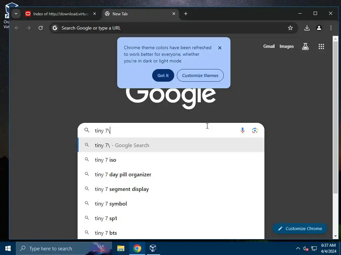Click the Chrome taskbar icon
Screen dimensions: 341x255
pos(137,248)
